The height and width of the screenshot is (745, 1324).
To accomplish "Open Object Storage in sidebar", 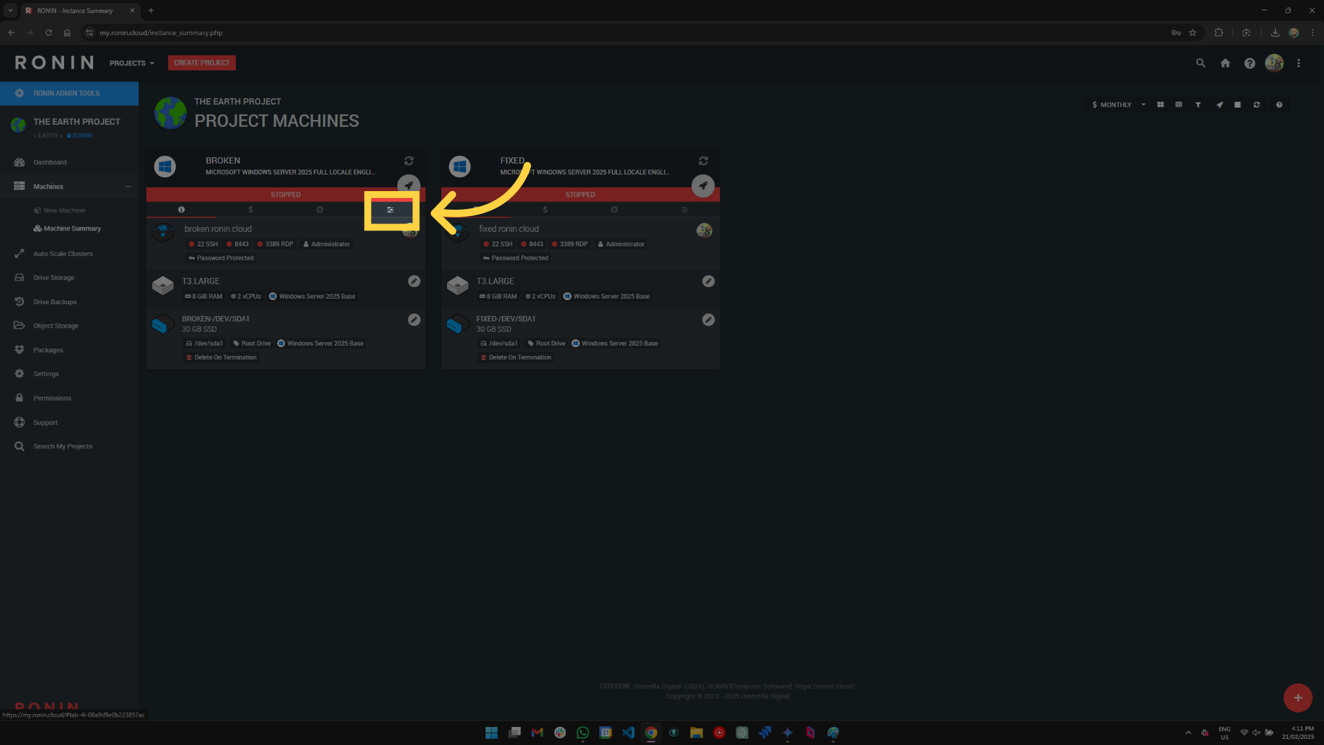I will tap(56, 326).
